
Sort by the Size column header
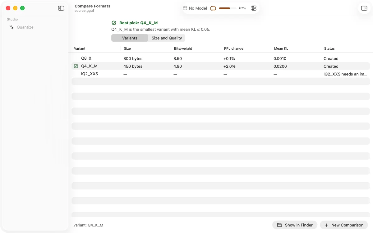[127, 48]
